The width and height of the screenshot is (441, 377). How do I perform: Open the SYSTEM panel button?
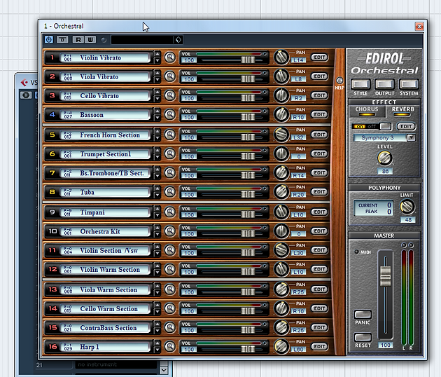[409, 85]
